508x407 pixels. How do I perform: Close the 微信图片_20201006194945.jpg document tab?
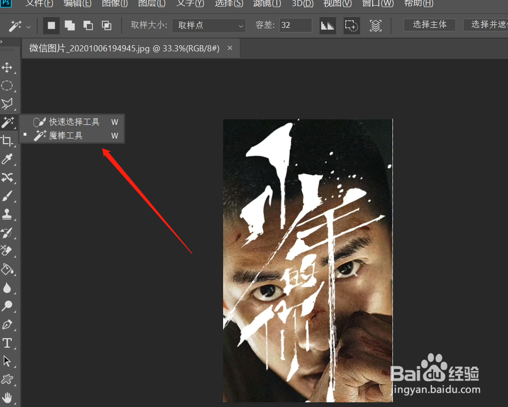pyautogui.click(x=230, y=48)
